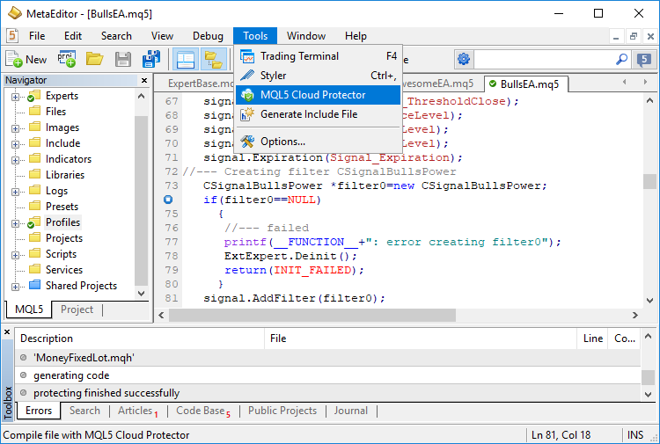This screenshot has height=444, width=660.
Task: Select 'protecting finished successfully' log row
Action: [x=328, y=393]
